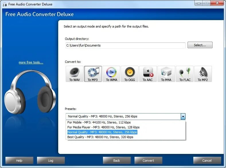Click the Presets combo box selected value

(x=123, y=117)
